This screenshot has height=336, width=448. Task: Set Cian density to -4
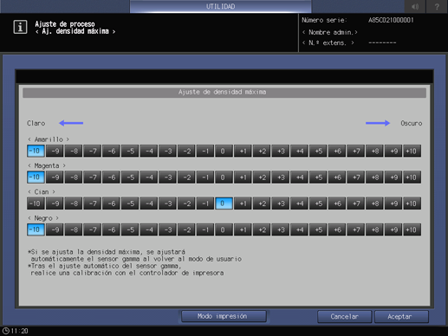click(x=149, y=204)
